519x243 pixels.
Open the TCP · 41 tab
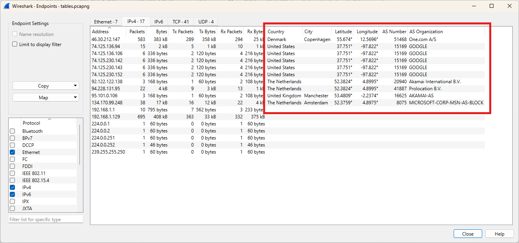point(181,22)
